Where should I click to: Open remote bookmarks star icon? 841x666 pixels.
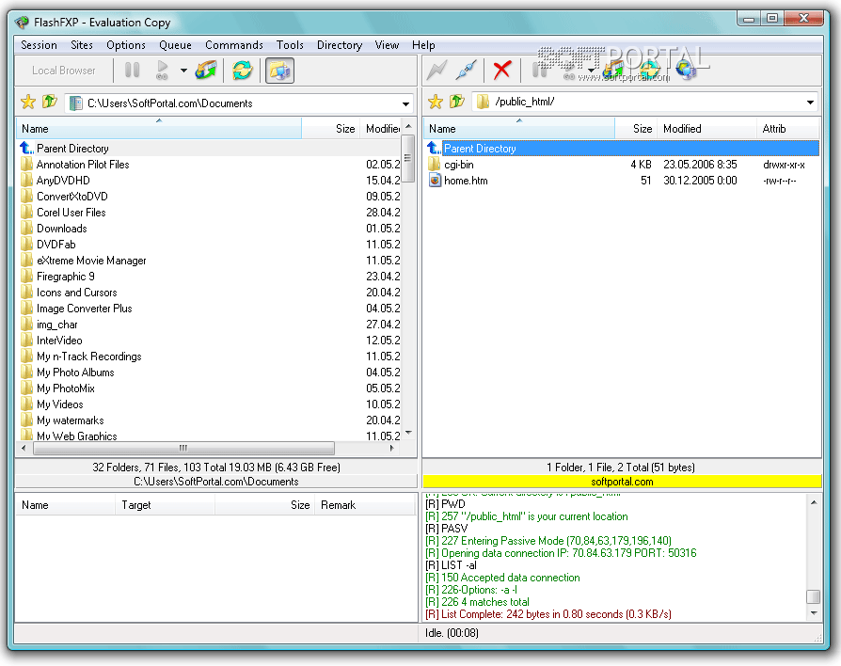pyautogui.click(x=436, y=102)
